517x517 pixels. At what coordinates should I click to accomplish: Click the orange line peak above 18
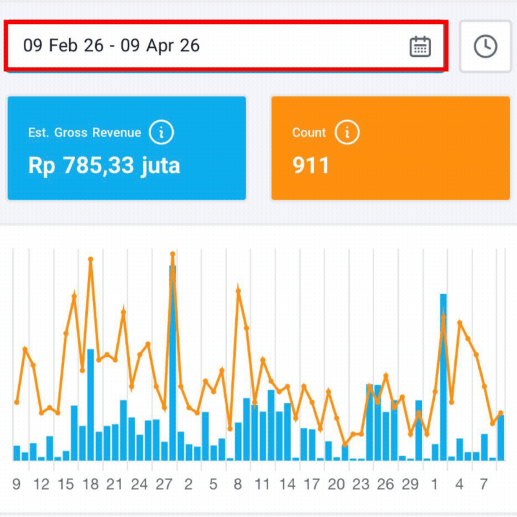90,259
